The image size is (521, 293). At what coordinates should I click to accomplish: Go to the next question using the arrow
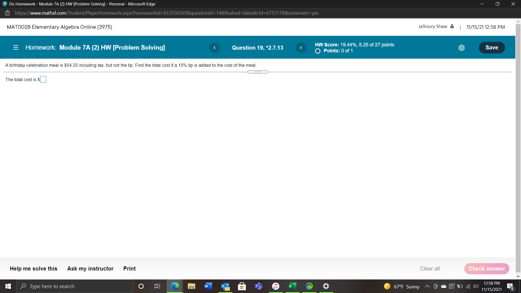pos(301,47)
